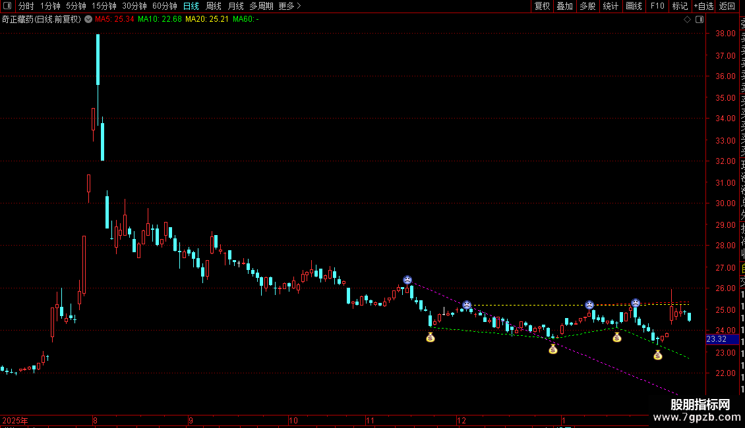
Task: Click the 奇正藏药(日线.前复权) chart title
Action: point(42,19)
